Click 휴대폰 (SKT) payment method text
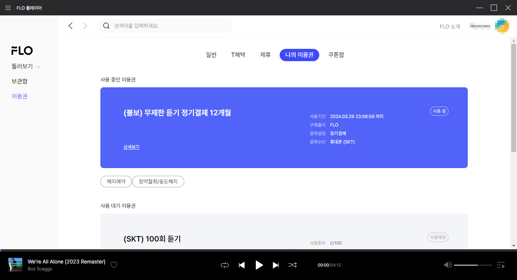 (x=342, y=142)
